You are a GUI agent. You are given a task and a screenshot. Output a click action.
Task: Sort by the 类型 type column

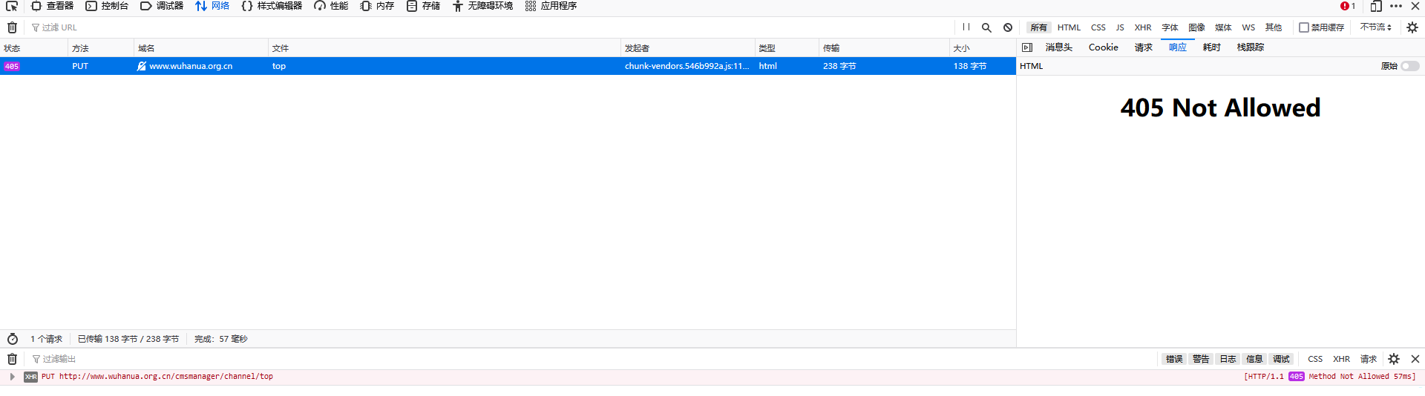[x=787, y=48]
